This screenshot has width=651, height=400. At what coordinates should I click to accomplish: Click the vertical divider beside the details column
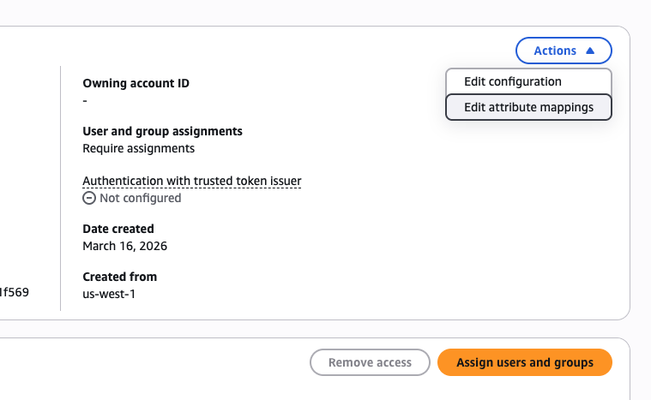60,188
